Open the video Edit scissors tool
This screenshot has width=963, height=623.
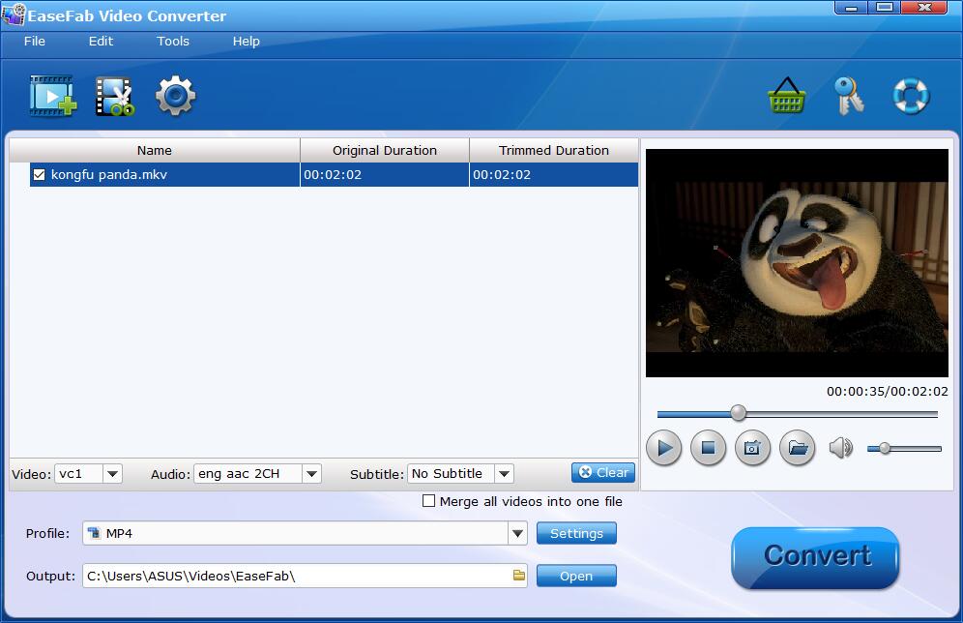pos(115,96)
